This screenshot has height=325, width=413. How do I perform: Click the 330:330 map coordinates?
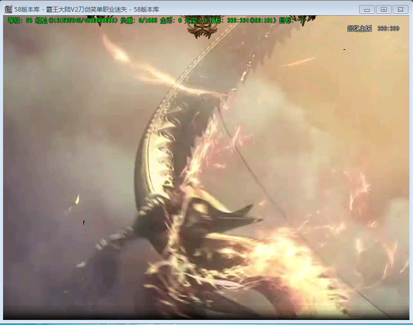point(388,28)
